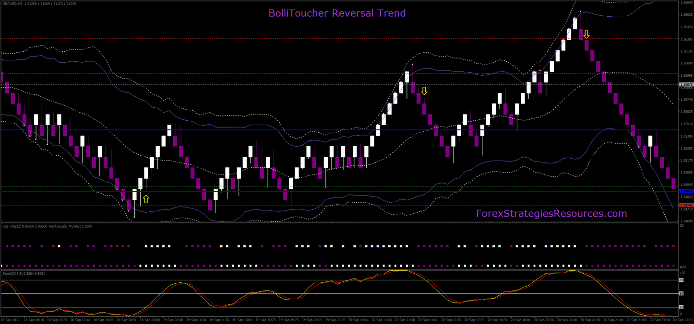This screenshot has height=324, width=694.
Task: Click the 20 Sep 20:36 time label
Action: click(543, 320)
